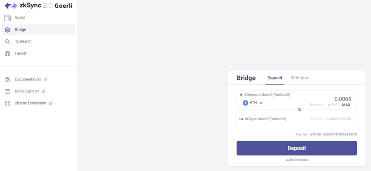371x171 pixels.
Task: Click the Faucet gift icon
Action: point(7,53)
